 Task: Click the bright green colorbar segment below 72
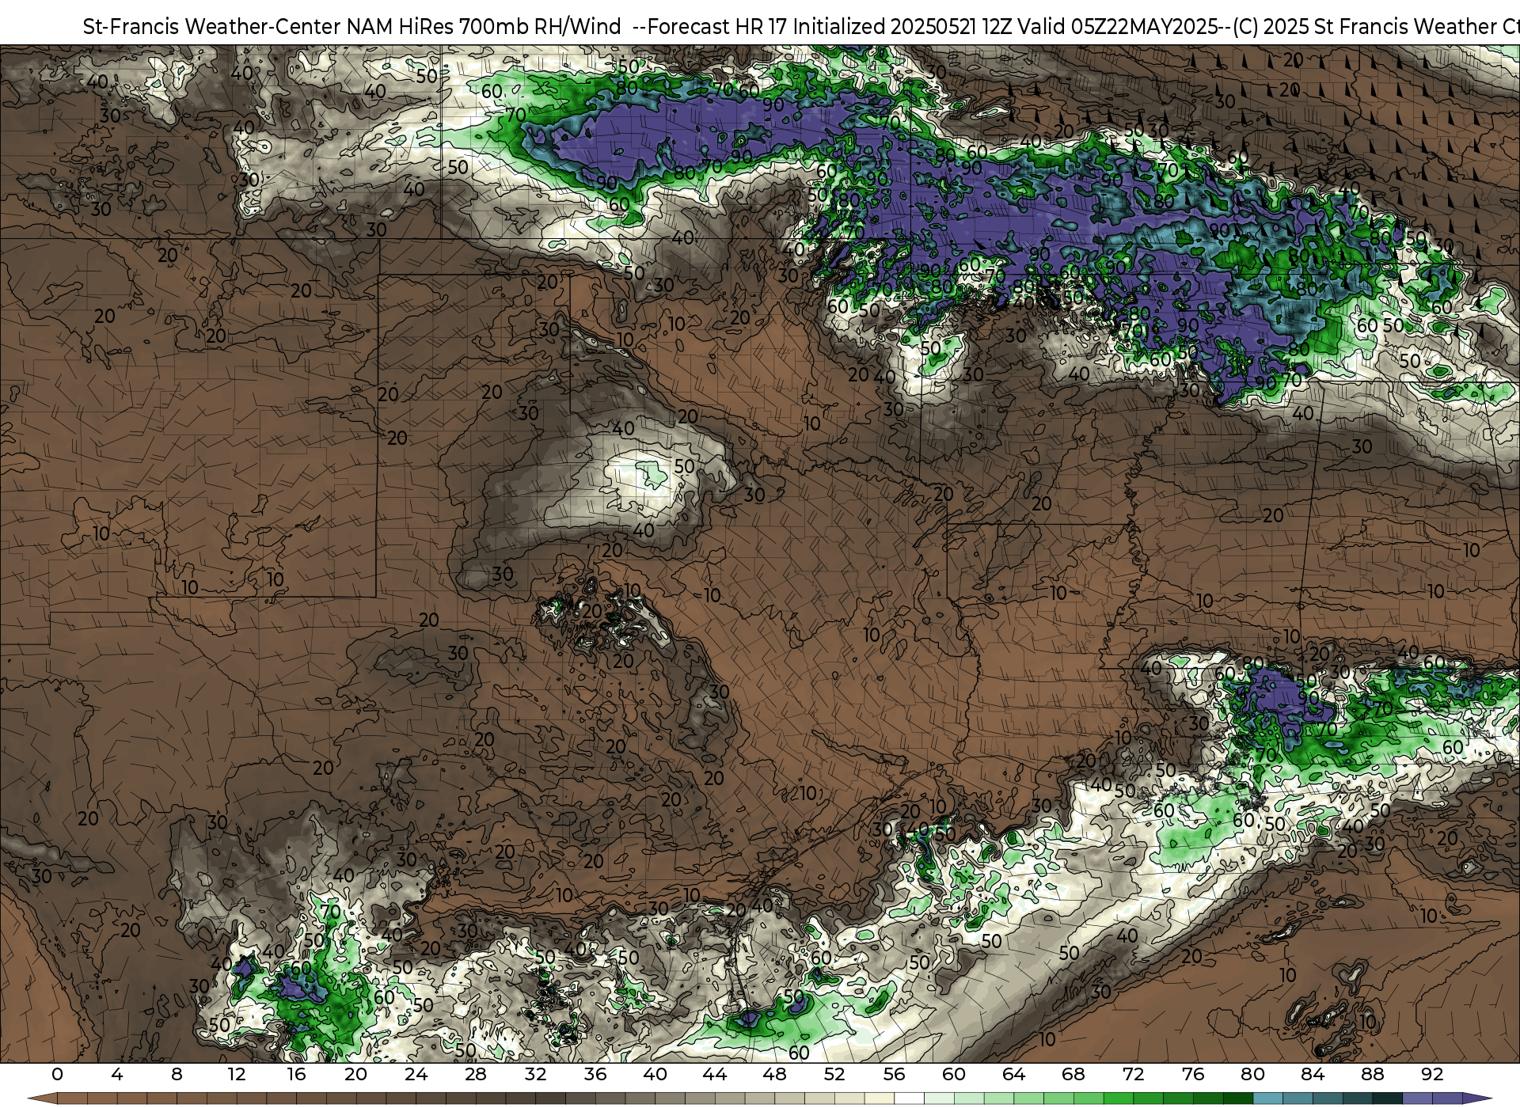(1148, 1099)
